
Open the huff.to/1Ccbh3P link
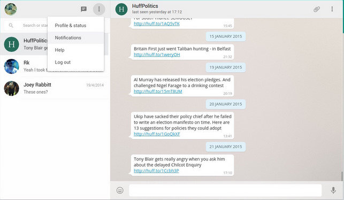coord(156,171)
